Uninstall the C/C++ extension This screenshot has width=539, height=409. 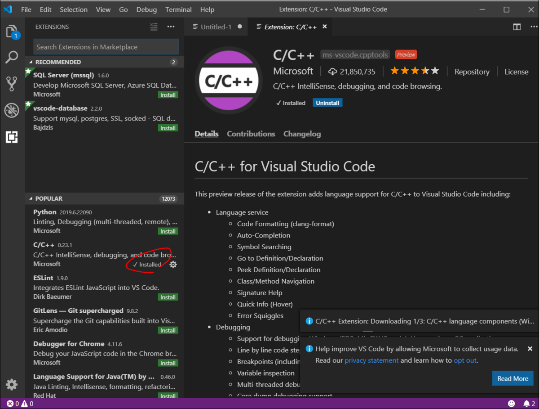pos(327,103)
